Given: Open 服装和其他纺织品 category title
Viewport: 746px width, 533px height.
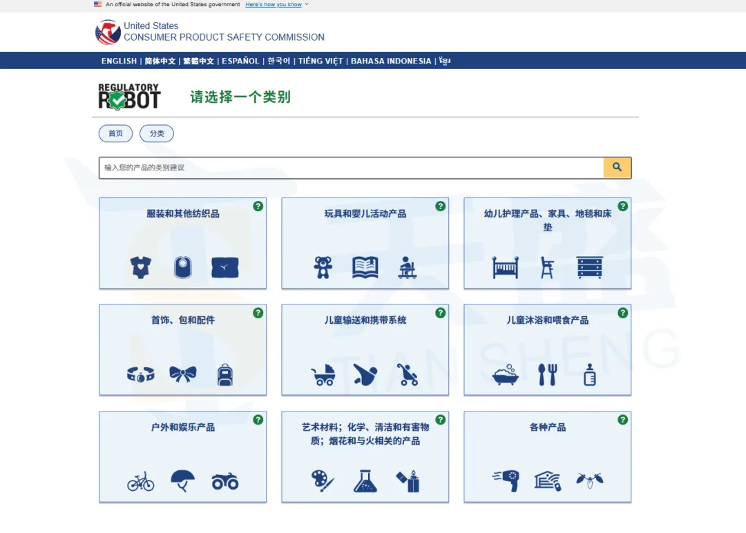Looking at the screenshot, I should (182, 213).
